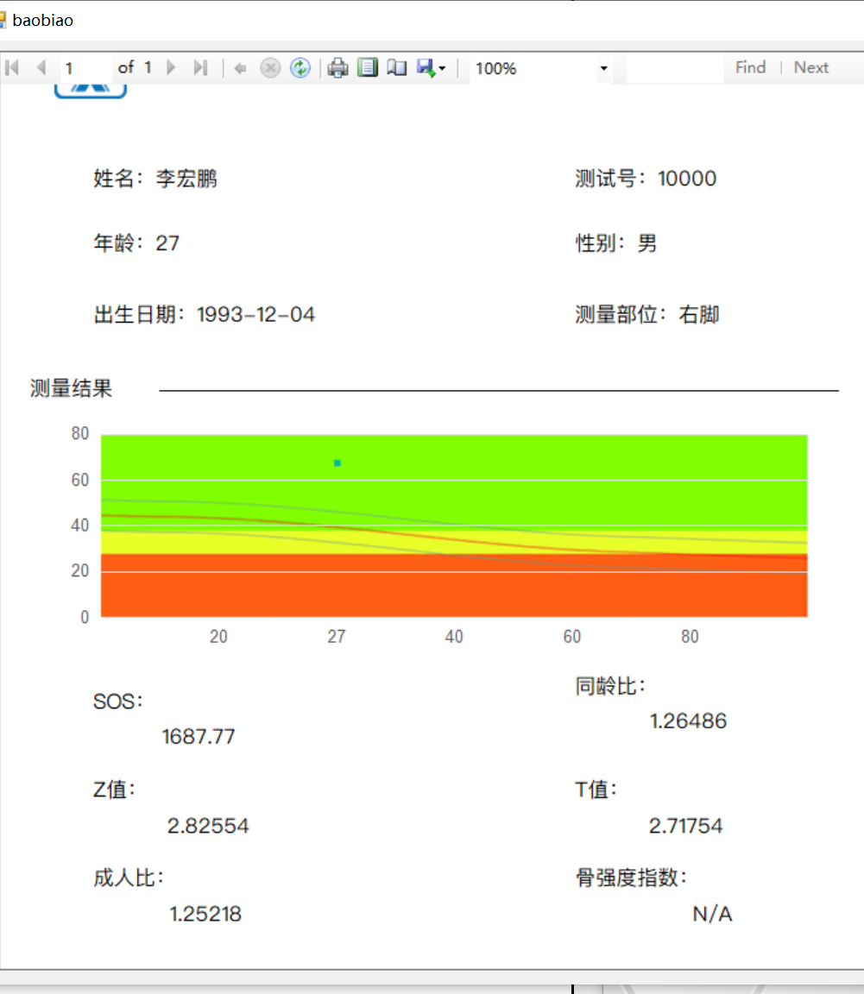
Task: Click the birth date 1993-12-04
Action: (255, 314)
